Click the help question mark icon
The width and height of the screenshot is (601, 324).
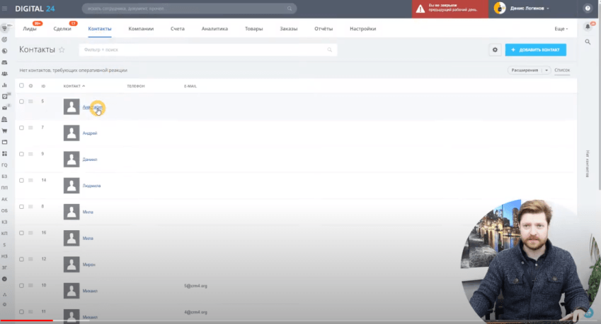(588, 8)
